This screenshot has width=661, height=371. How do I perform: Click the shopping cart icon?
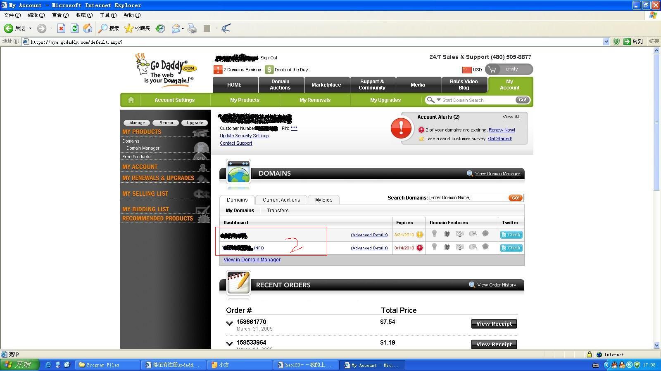[492, 69]
